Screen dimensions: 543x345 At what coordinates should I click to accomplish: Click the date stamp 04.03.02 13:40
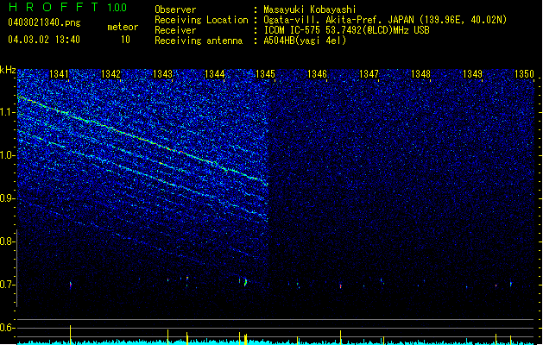click(44, 39)
